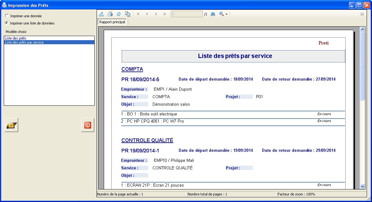This screenshot has width=372, height=202.
Task: Click the print report toolbar icon
Action: coord(110,14)
